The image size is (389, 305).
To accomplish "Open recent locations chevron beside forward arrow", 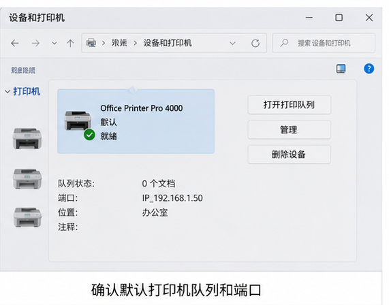I will click(55, 44).
